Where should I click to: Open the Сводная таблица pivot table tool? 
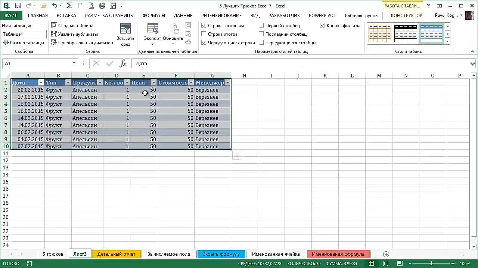(72, 26)
